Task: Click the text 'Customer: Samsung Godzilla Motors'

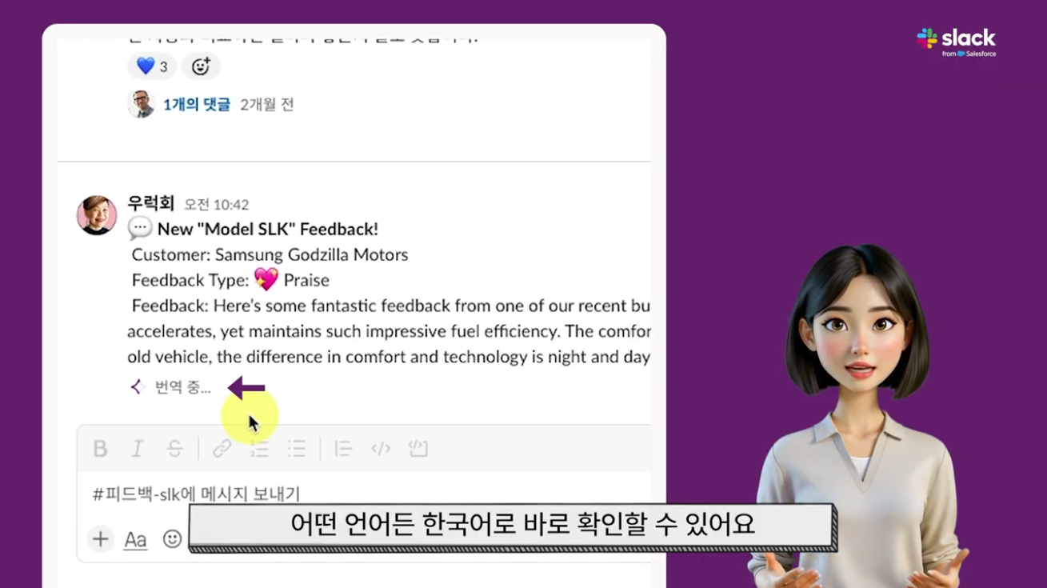Action: click(270, 254)
